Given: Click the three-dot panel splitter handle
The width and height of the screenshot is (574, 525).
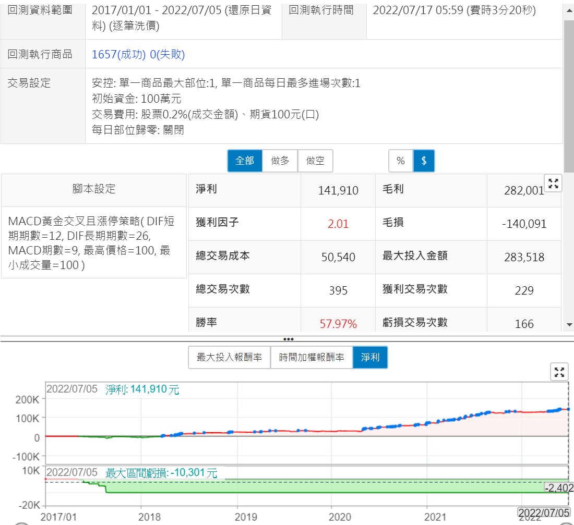Looking at the screenshot, I should pyautogui.click(x=288, y=339).
